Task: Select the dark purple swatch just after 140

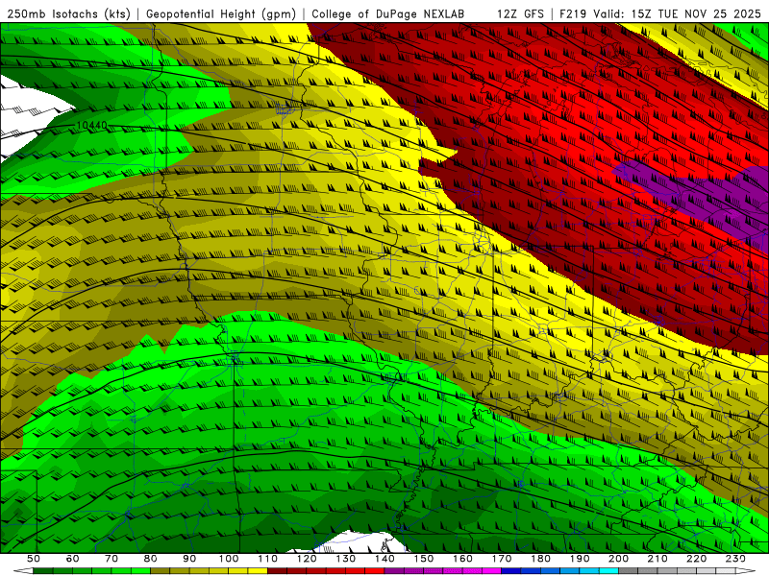Action: [395, 571]
